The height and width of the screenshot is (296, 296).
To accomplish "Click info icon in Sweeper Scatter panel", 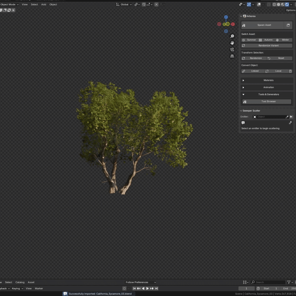I will coord(243,123).
